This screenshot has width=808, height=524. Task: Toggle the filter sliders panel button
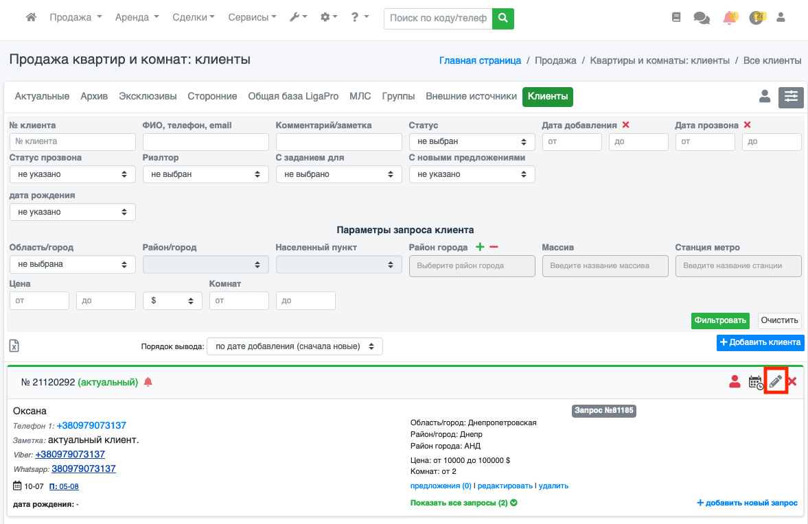[x=791, y=97]
